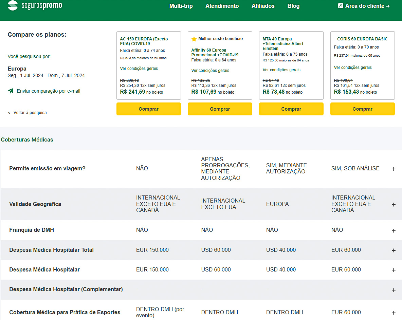This screenshot has height=320, width=402.
Task: Click the DENTRO DMH (por evento) cell
Action: [160, 312]
